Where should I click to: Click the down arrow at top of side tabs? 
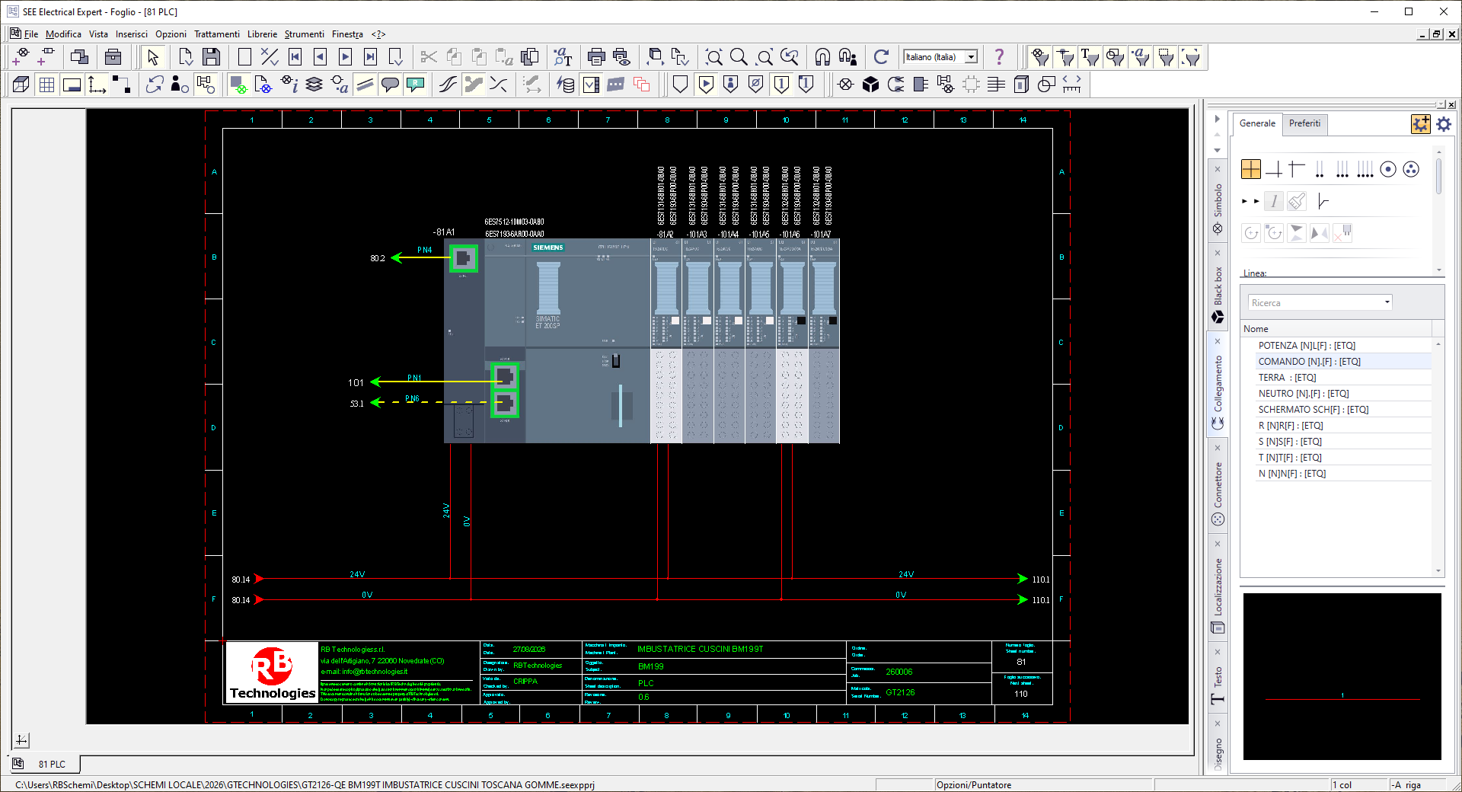(x=1217, y=150)
